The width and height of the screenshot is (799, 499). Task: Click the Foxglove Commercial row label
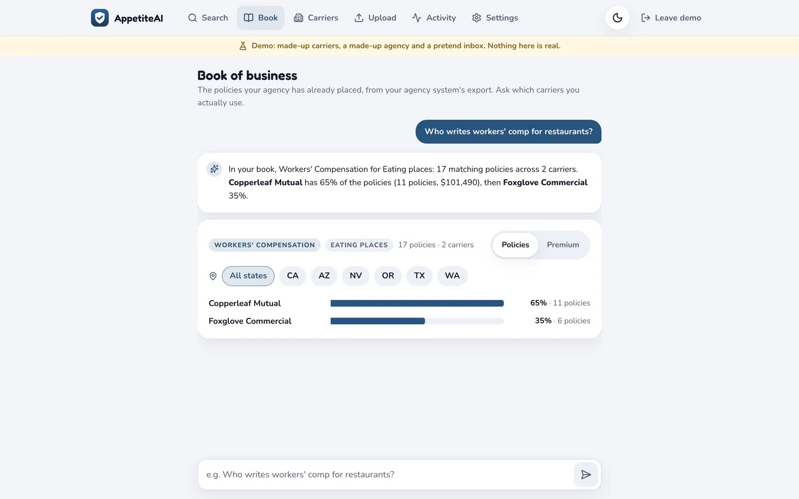click(250, 321)
